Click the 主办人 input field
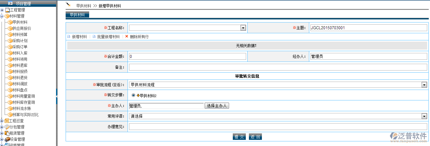Screen dimensions: 430x146 tap(166, 106)
